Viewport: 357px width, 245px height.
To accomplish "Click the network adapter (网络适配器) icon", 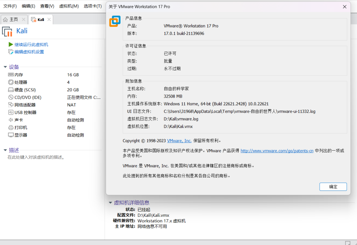I will pos(10,105).
